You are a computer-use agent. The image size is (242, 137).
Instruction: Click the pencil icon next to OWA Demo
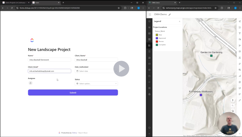pos(170,14)
